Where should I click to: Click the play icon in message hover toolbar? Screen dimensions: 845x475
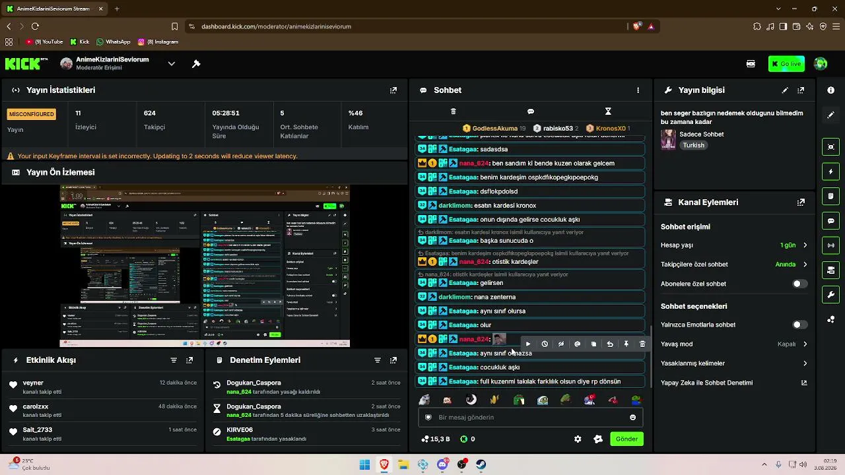(x=528, y=344)
